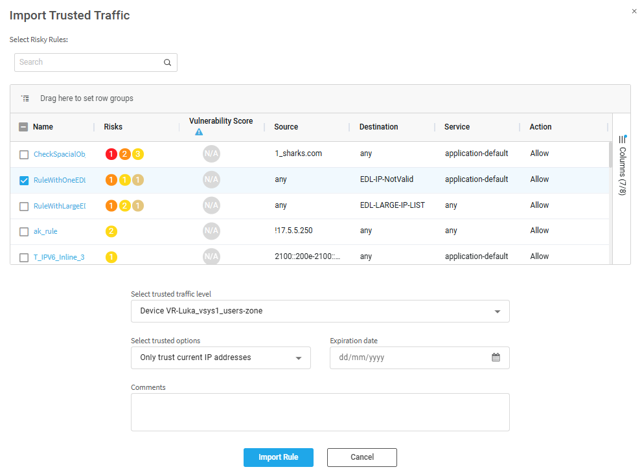This screenshot has width=642, height=476.
Task: Sort by the Source column header
Action: click(286, 127)
